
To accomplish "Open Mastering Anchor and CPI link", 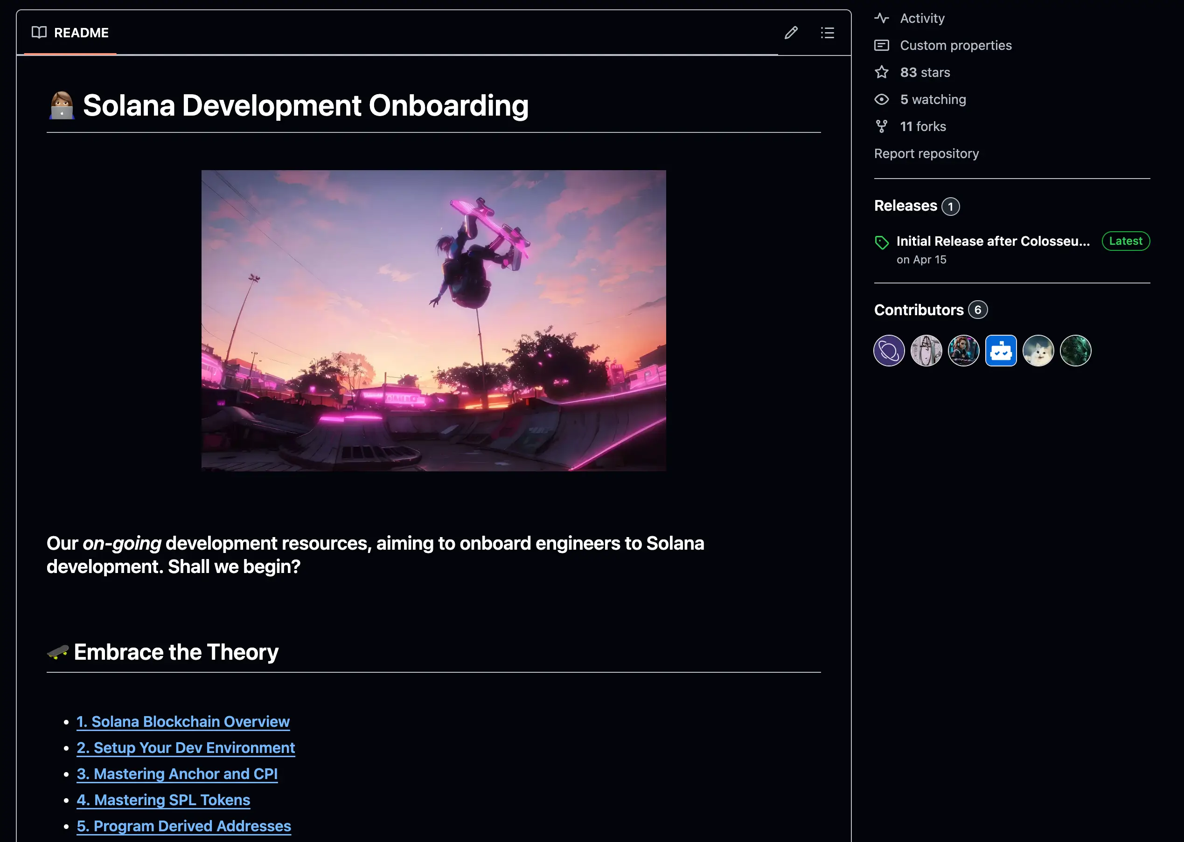I will click(177, 773).
